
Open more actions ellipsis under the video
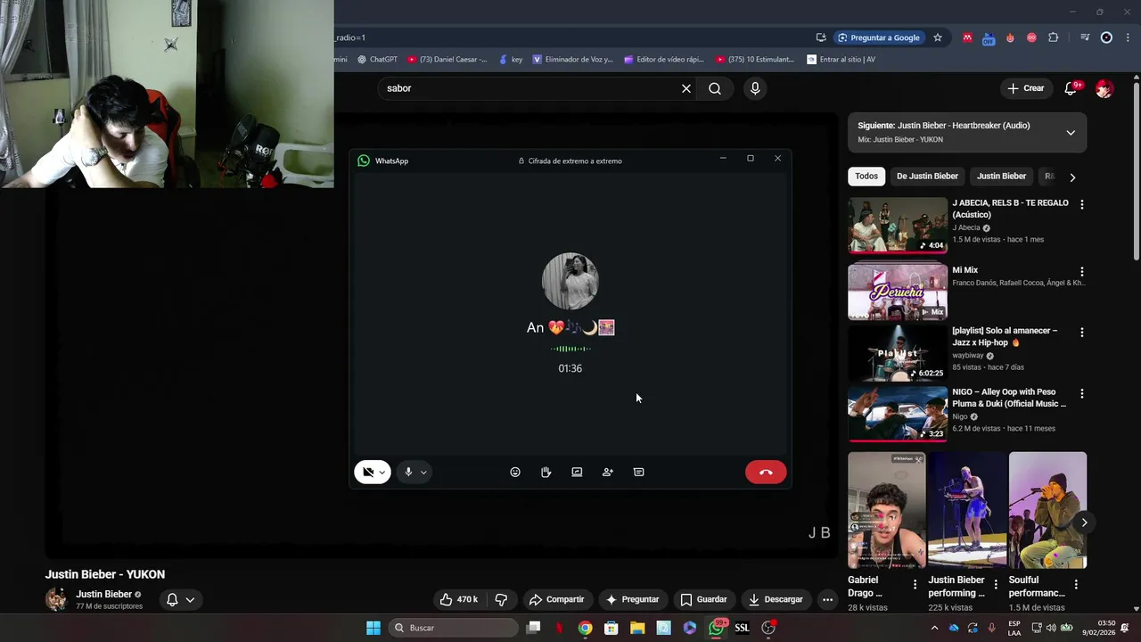(x=827, y=599)
